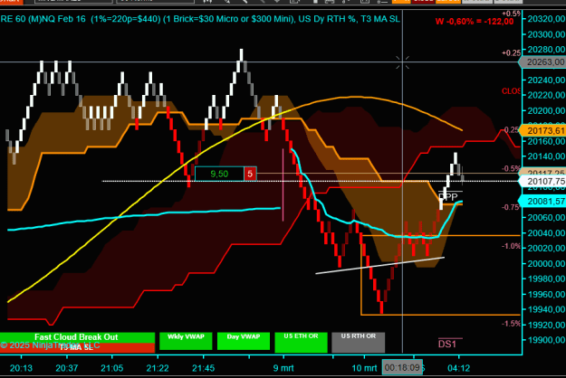Click the -1.0% percent level label
The width and height of the screenshot is (566, 378).
pos(511,246)
